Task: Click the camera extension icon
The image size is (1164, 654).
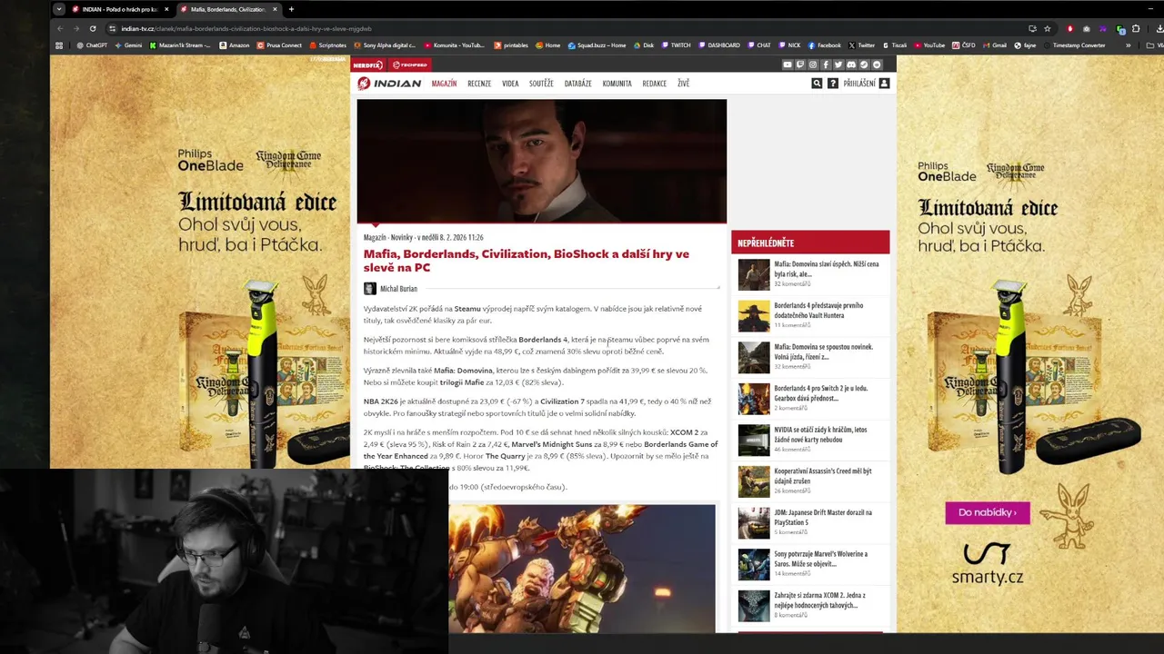Action: click(1087, 28)
